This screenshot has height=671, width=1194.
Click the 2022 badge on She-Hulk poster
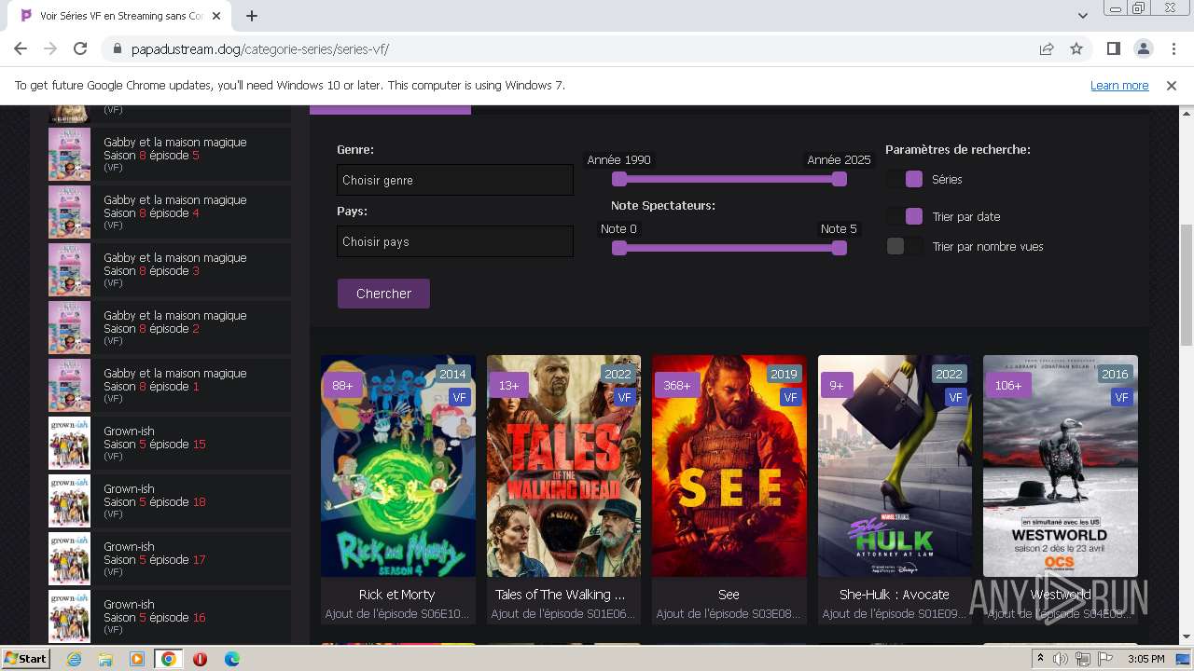pyautogui.click(x=949, y=374)
